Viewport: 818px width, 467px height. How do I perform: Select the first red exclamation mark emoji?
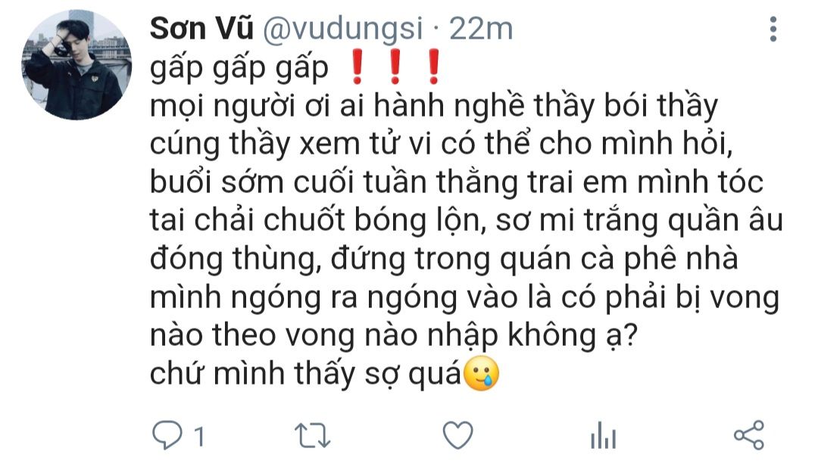click(x=357, y=67)
